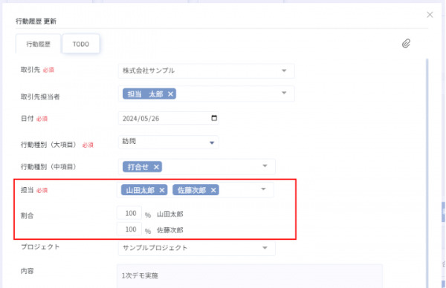Switch to the TODO tab
This screenshot has width=446, height=288.
(x=81, y=44)
